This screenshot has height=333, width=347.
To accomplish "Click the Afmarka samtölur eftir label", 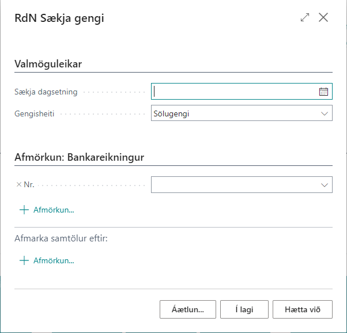I will tap(61, 239).
